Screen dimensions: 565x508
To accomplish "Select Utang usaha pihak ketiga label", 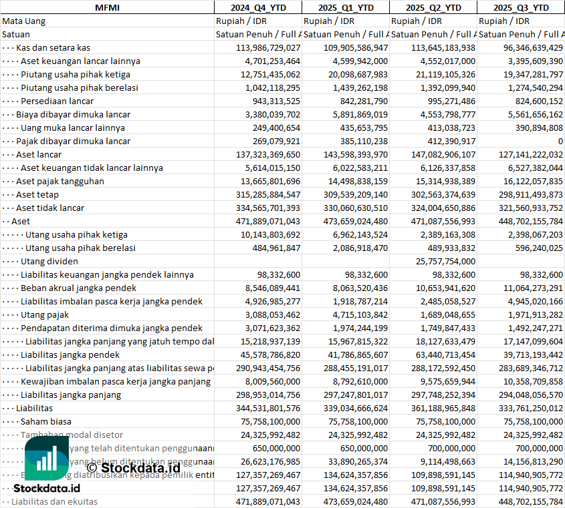I will (76, 234).
